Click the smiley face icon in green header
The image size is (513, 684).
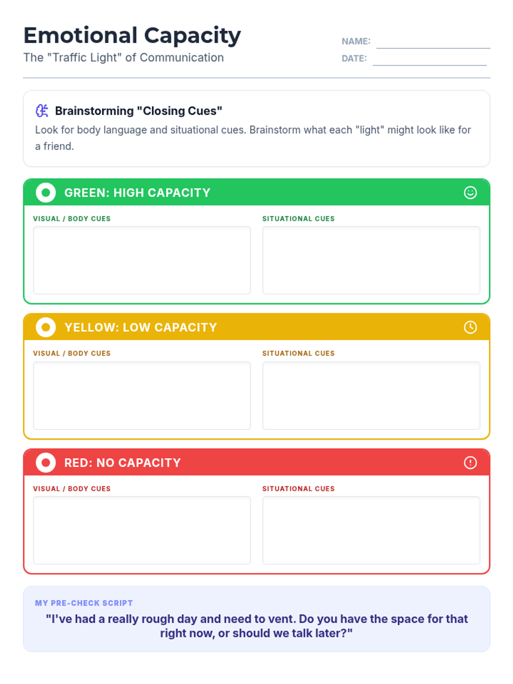point(470,193)
